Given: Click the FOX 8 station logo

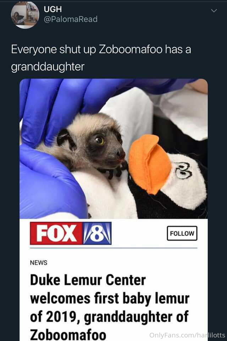Looking at the screenshot, I should pyautogui.click(x=71, y=233).
